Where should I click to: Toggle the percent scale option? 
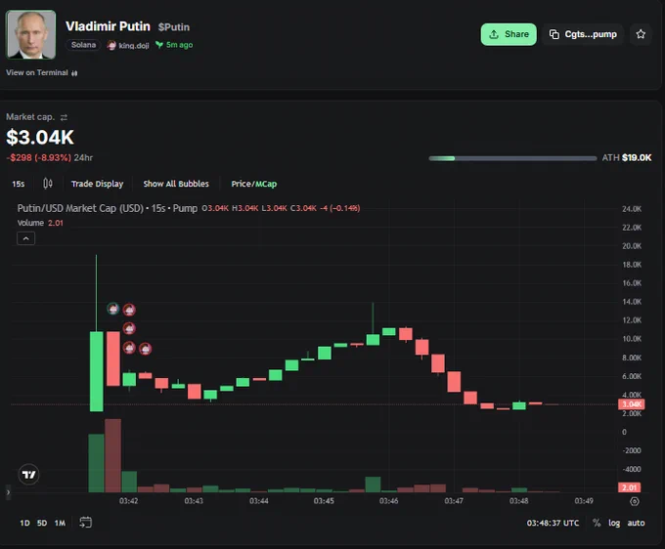click(597, 524)
